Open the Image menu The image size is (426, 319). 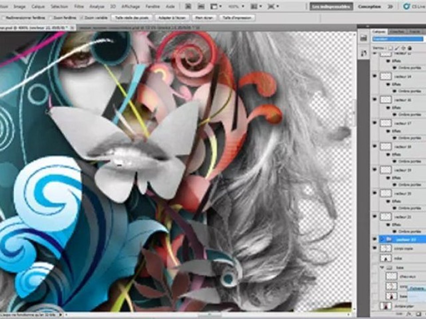[19, 6]
